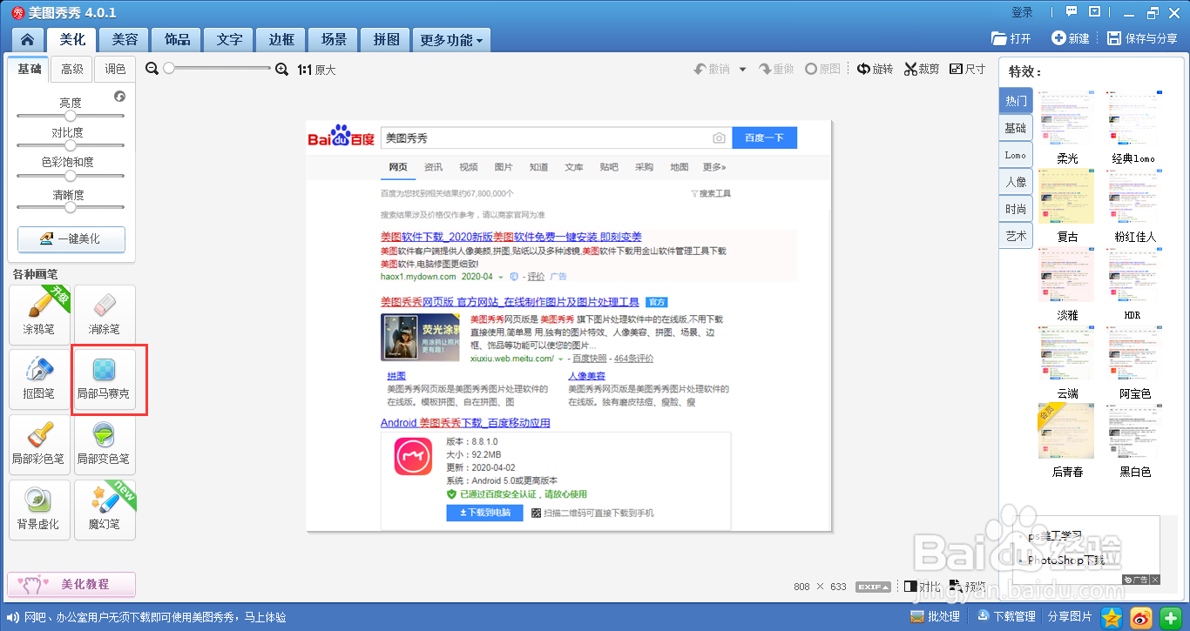Click the 预览 preview icon
The image size is (1190, 631).
(x=955, y=587)
